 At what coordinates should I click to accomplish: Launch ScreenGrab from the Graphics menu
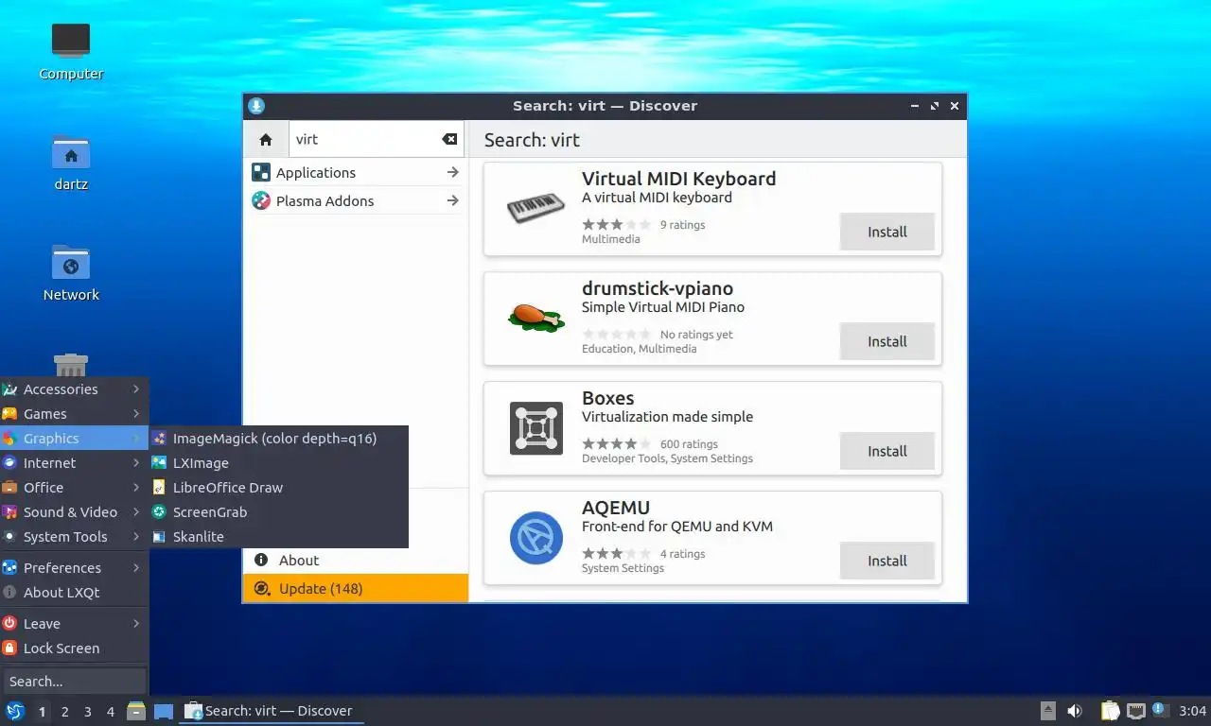[279, 512]
